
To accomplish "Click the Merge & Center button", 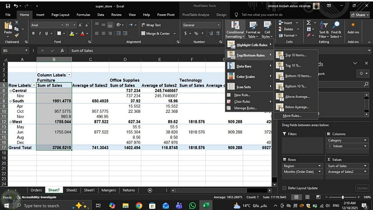I will tap(156, 34).
